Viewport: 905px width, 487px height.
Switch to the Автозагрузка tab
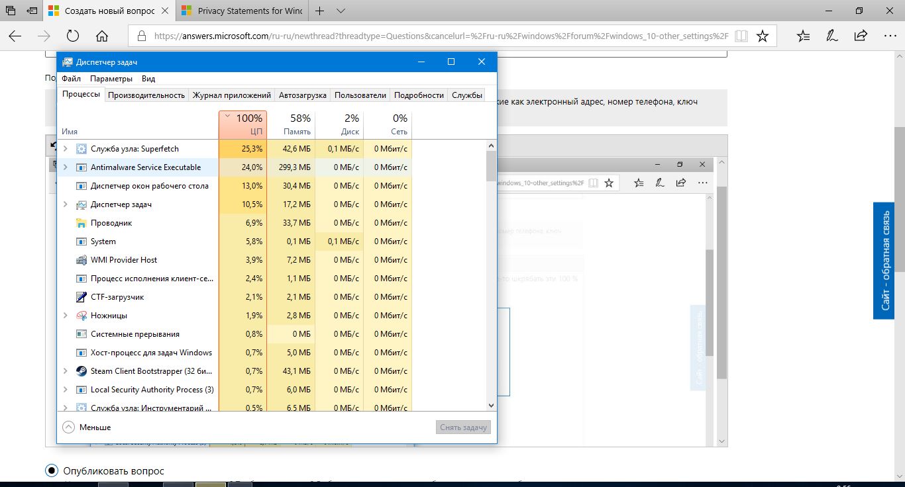coord(303,95)
